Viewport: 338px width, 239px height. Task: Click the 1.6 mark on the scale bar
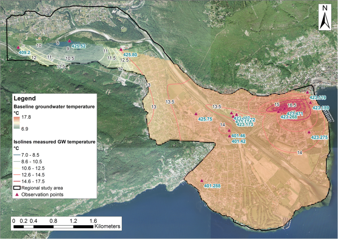pos(93,221)
